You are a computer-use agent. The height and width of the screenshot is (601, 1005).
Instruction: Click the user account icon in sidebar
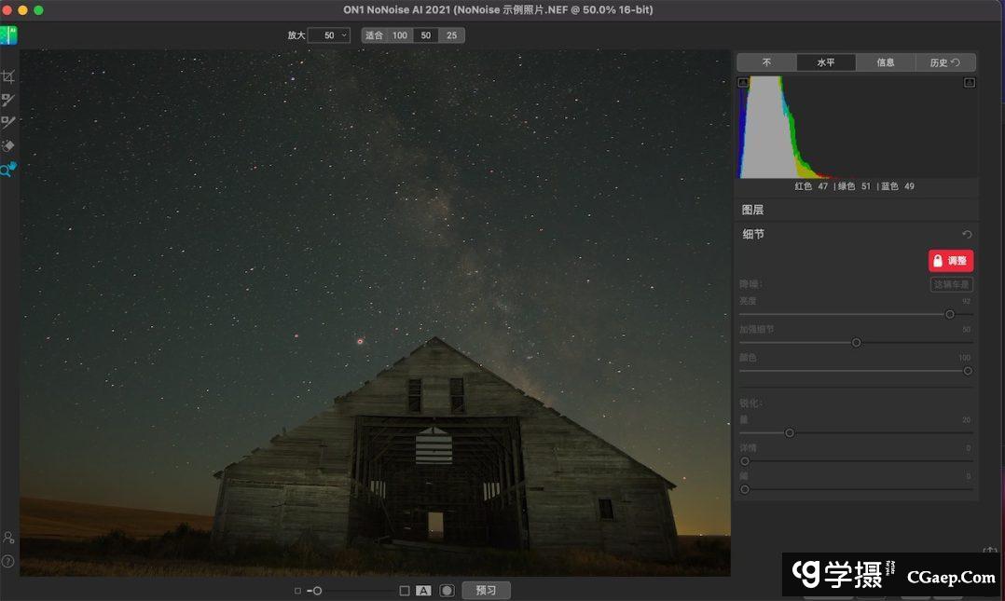pos(8,538)
